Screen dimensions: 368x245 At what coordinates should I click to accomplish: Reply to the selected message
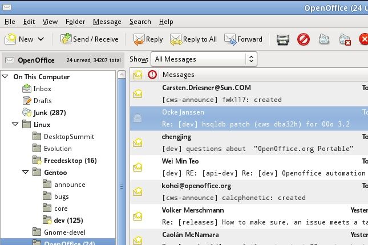[x=148, y=39]
